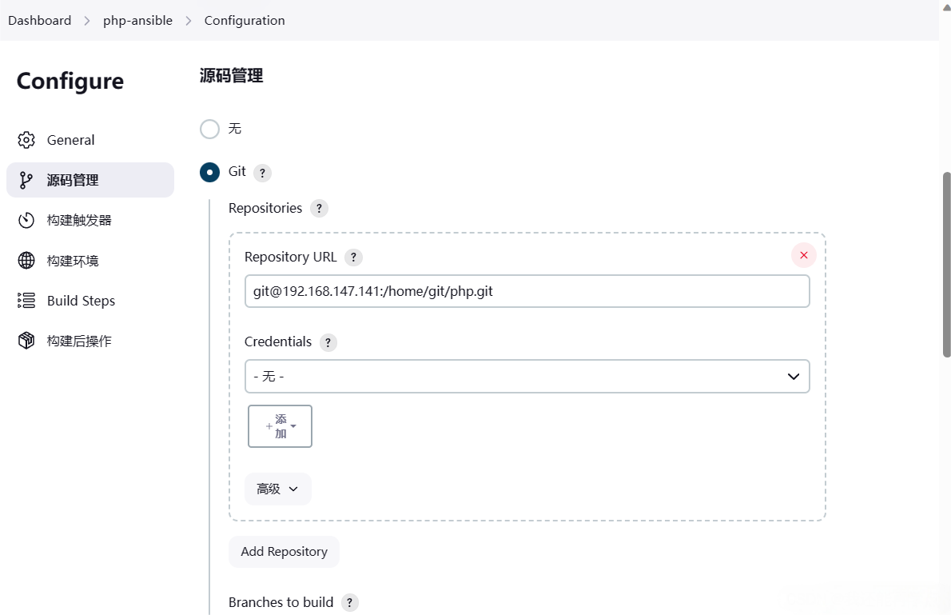Go to 源码管理 section in sidebar
The width and height of the screenshot is (951, 615).
[90, 180]
